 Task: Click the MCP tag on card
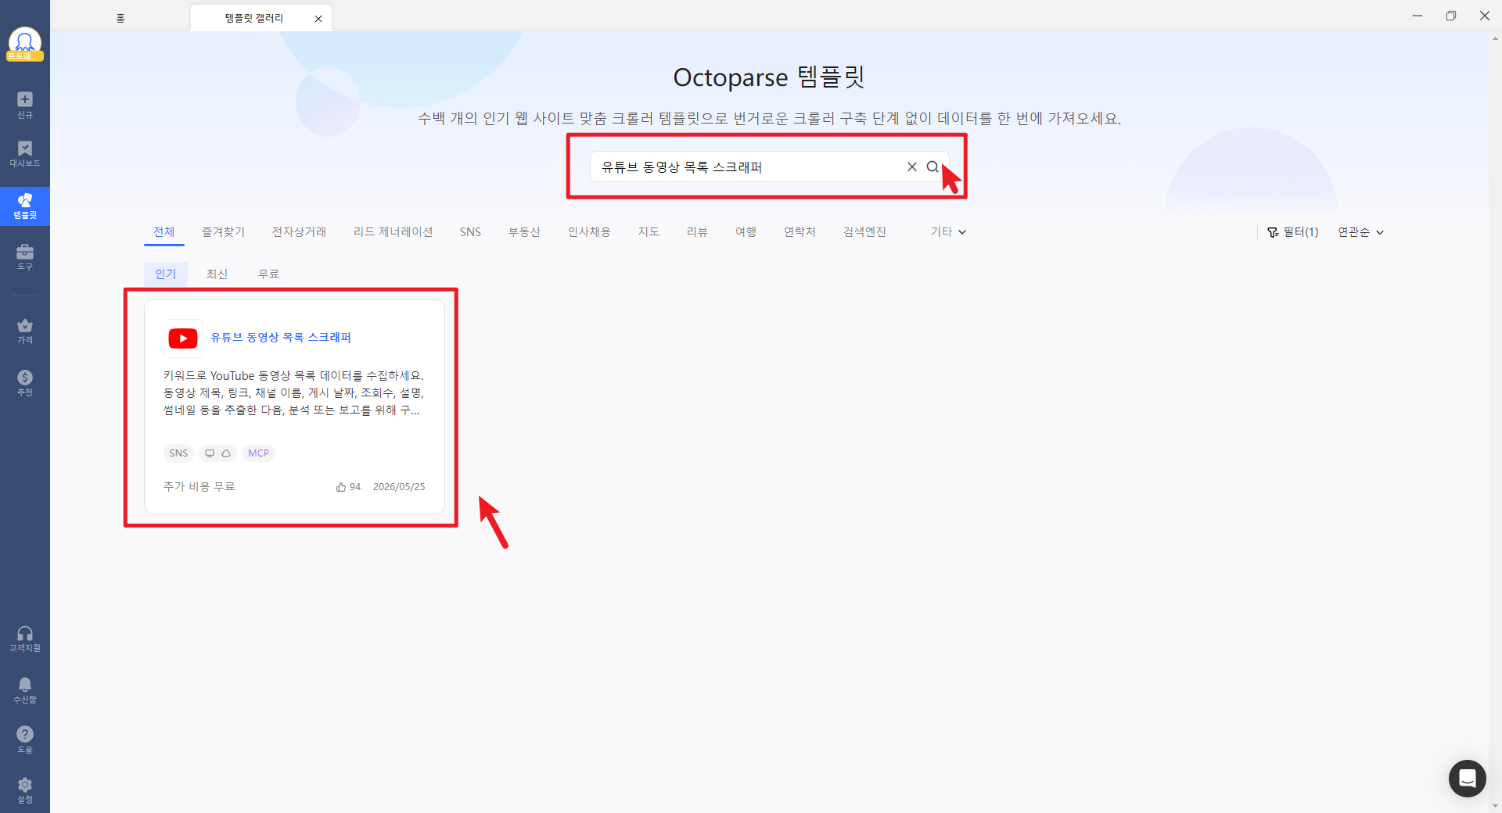coord(258,453)
